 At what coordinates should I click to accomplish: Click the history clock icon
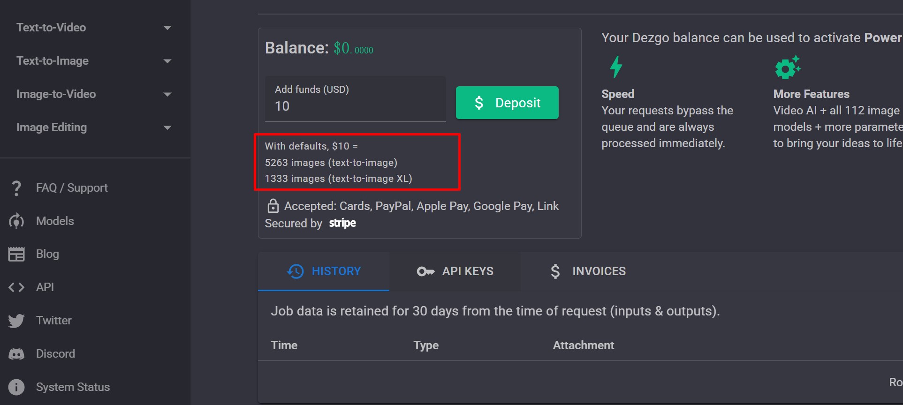click(x=296, y=271)
